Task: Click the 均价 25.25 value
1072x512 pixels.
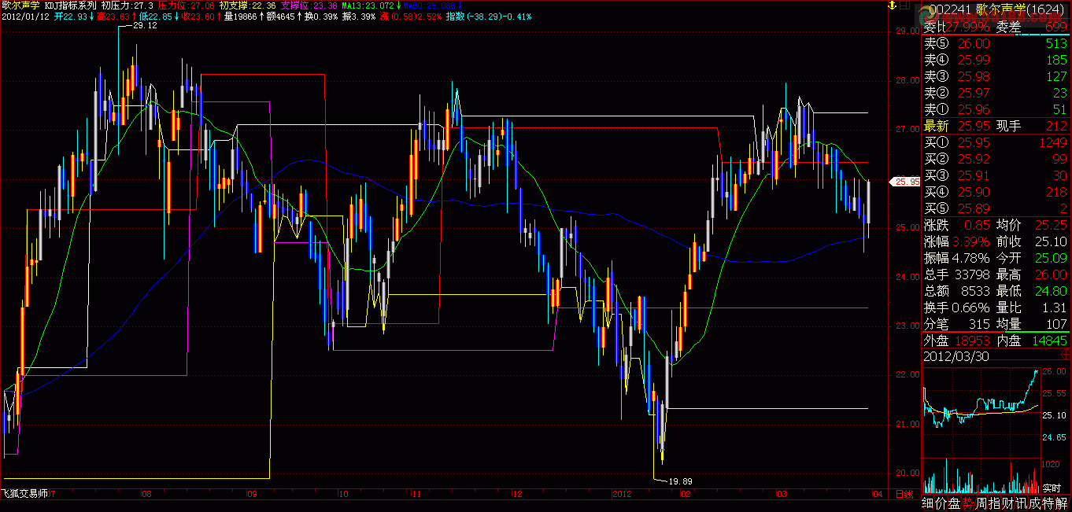Action: coord(1052,225)
